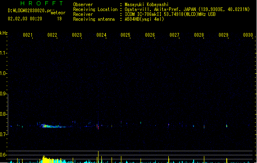Image resolution: width=257 pixels, height=163 pixels.
Task: Click the 0025 time marker
Action: 125,35
